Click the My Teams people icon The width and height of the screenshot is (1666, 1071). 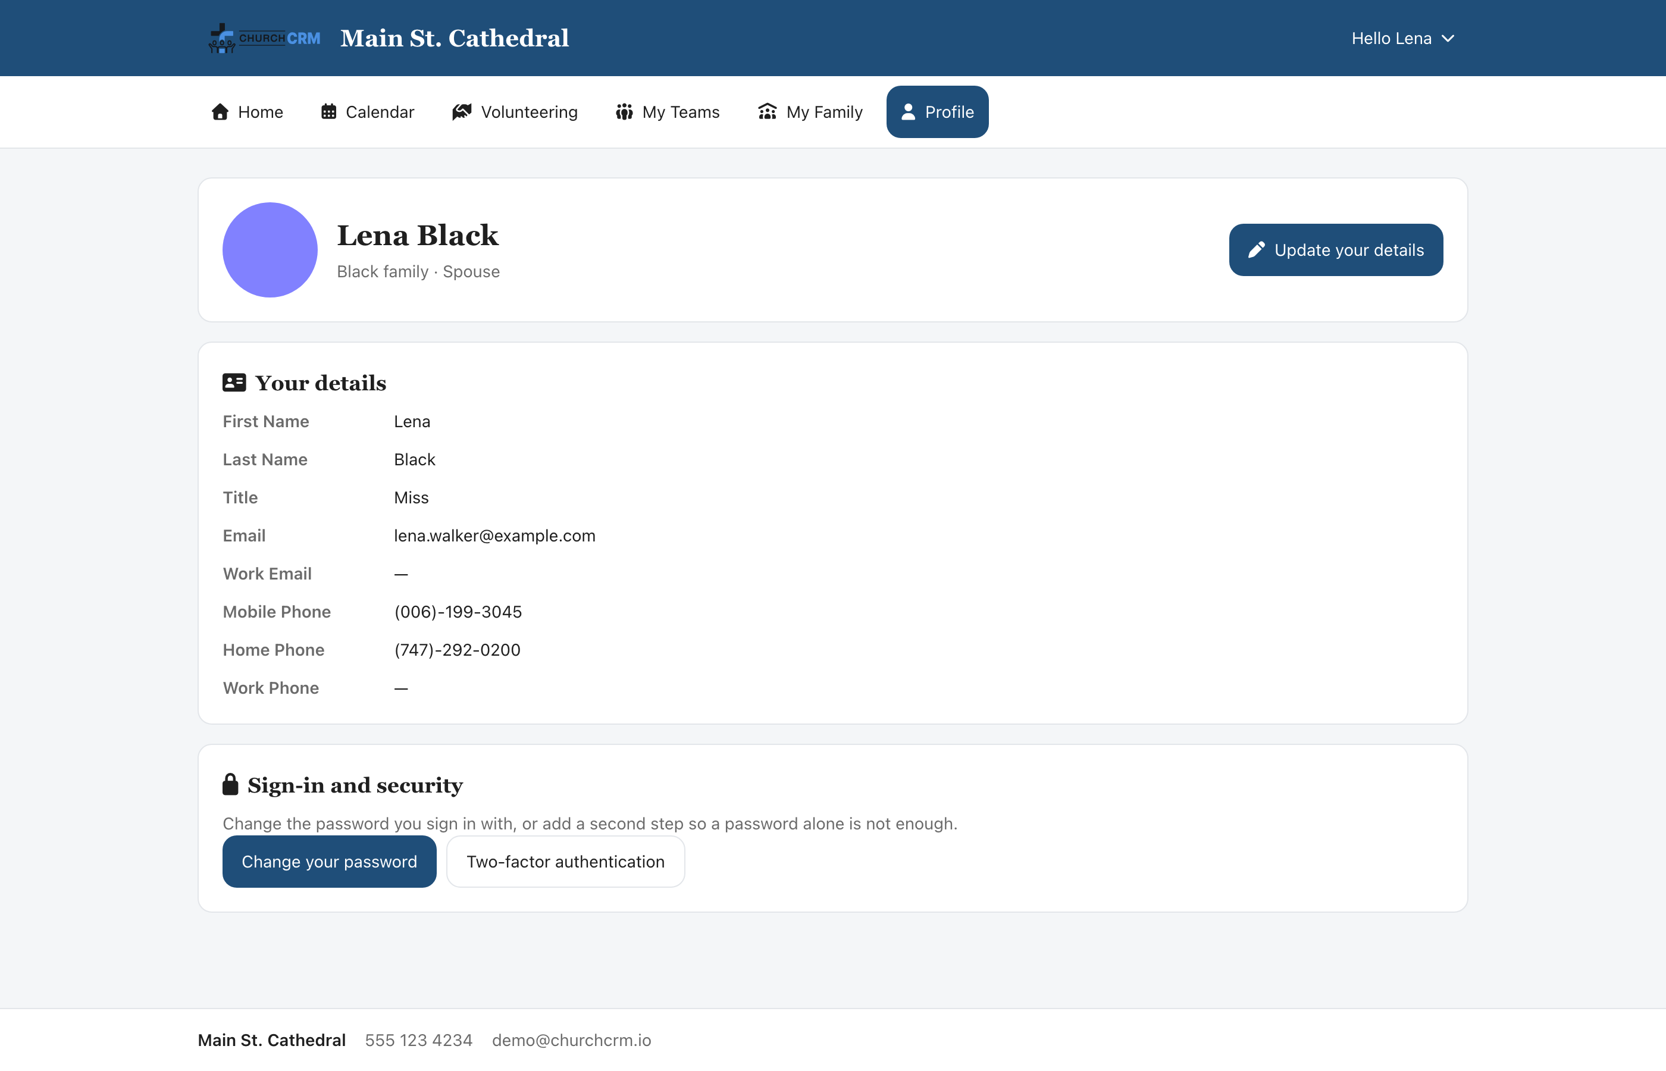(624, 112)
